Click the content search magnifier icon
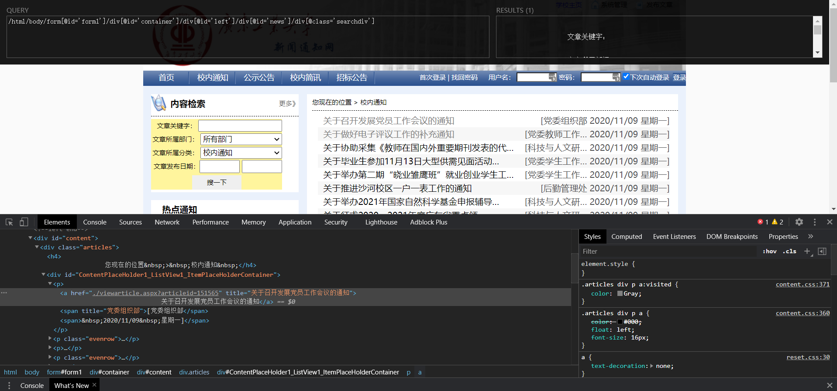Viewport: 837px width, 391px height. click(x=158, y=103)
